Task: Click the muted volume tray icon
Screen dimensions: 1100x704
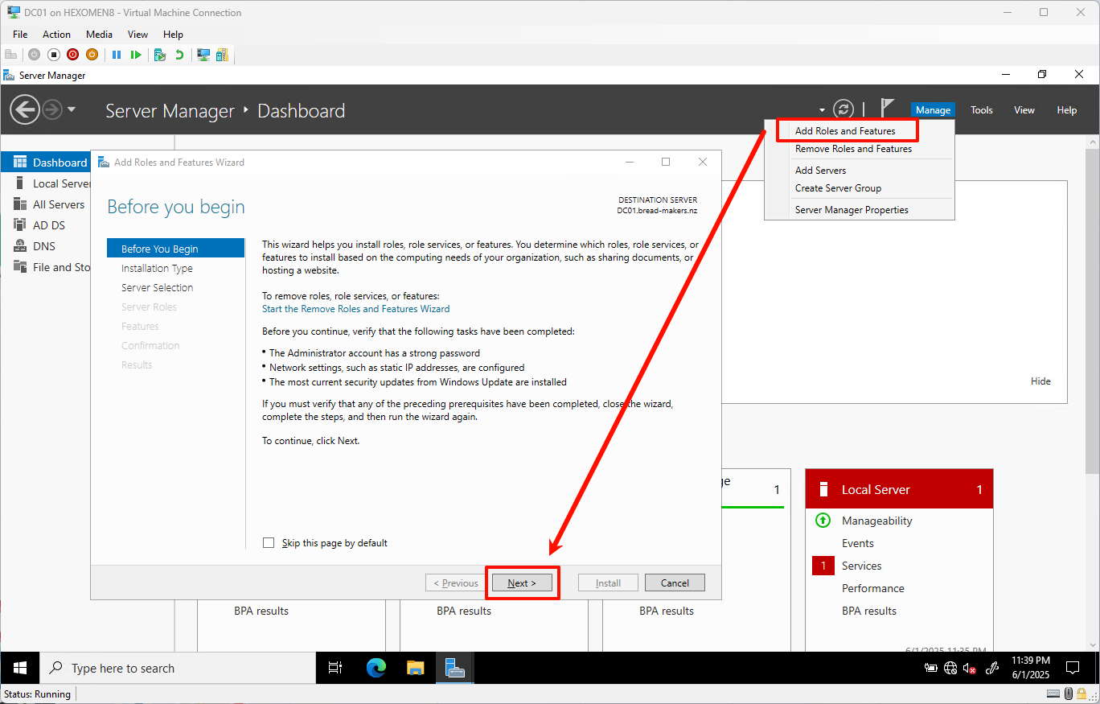Action: [970, 668]
